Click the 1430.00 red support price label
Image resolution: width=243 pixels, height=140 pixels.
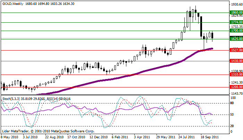[x=236, y=61]
